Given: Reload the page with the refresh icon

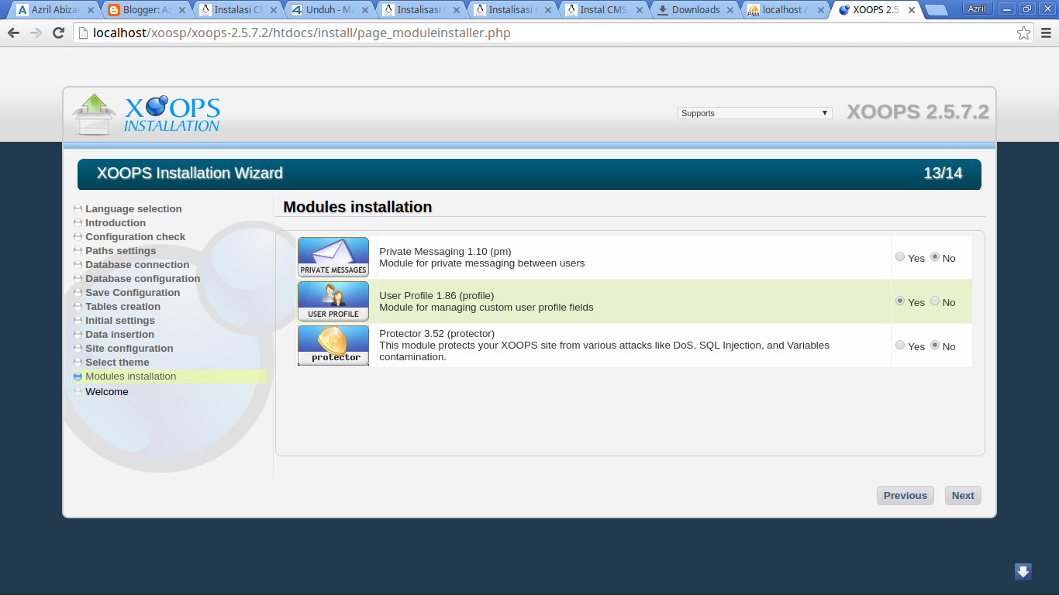Looking at the screenshot, I should click(59, 33).
